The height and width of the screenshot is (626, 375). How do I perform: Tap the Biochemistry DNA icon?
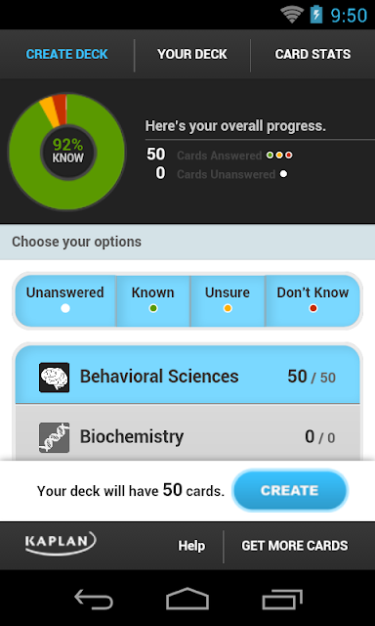point(54,437)
